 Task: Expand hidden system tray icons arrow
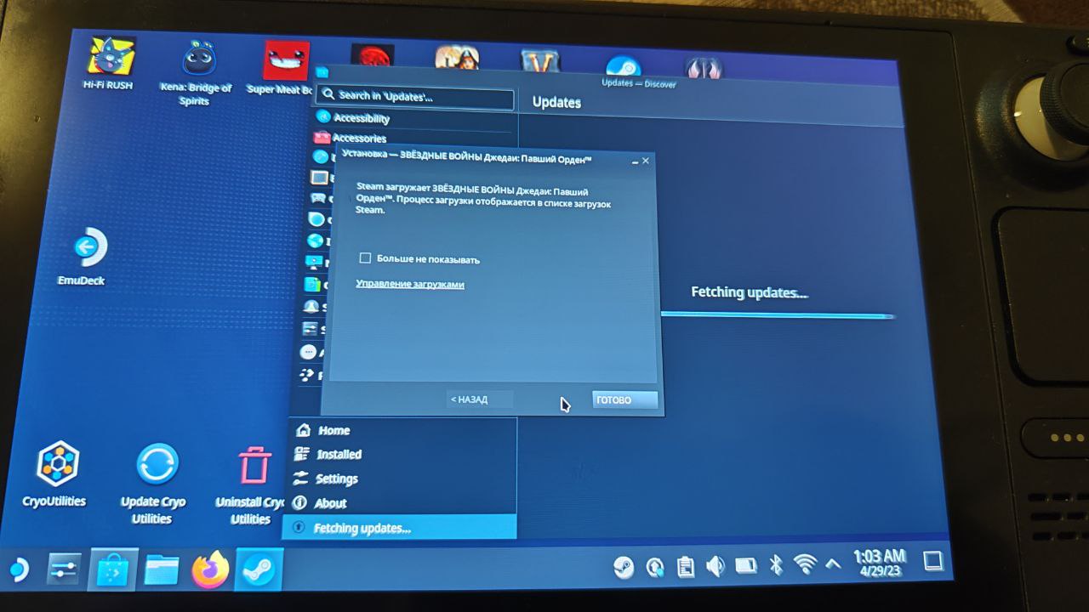point(833,563)
